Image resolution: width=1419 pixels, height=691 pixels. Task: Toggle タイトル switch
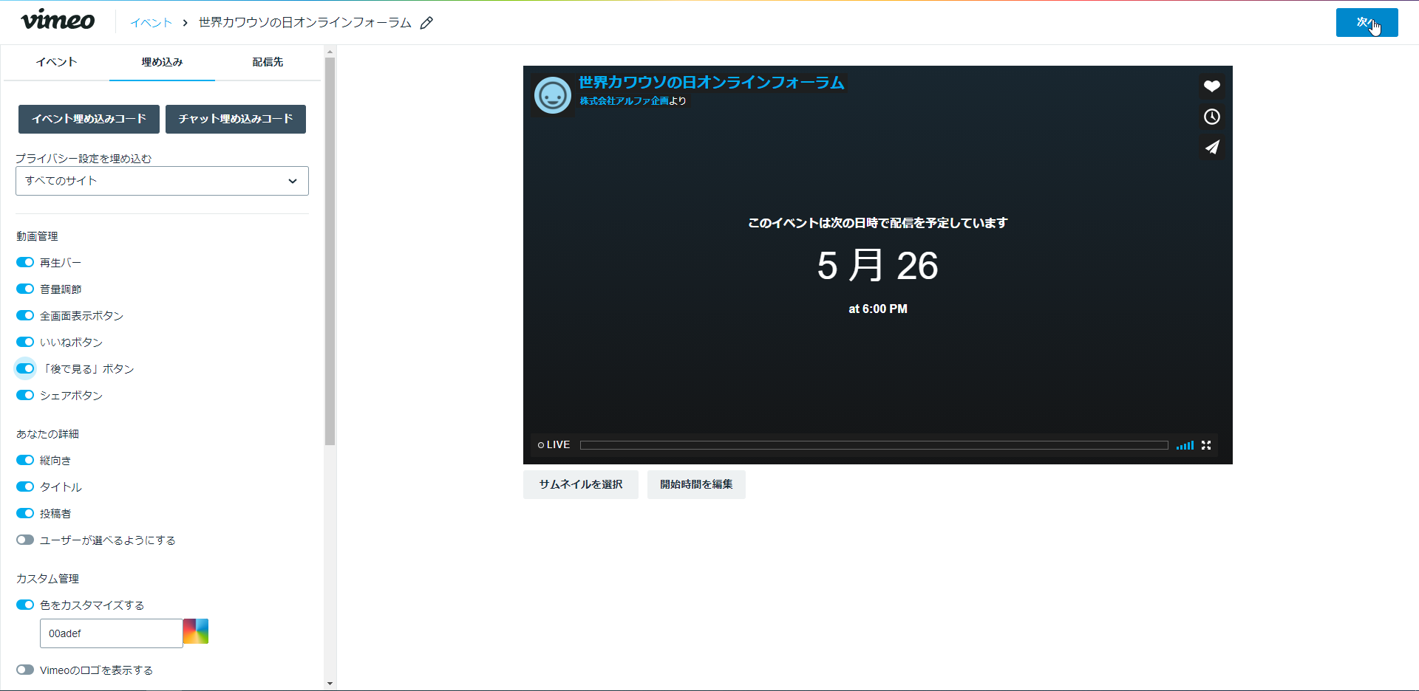pos(25,487)
